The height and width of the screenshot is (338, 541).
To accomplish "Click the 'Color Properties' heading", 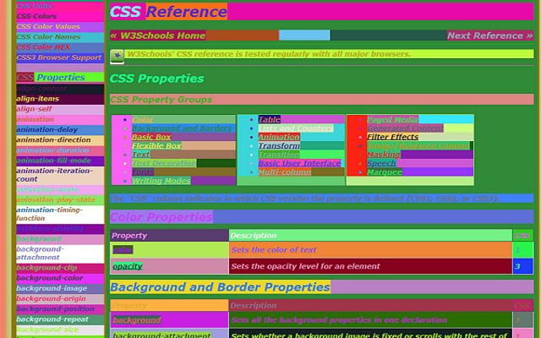I will pyautogui.click(x=161, y=216).
